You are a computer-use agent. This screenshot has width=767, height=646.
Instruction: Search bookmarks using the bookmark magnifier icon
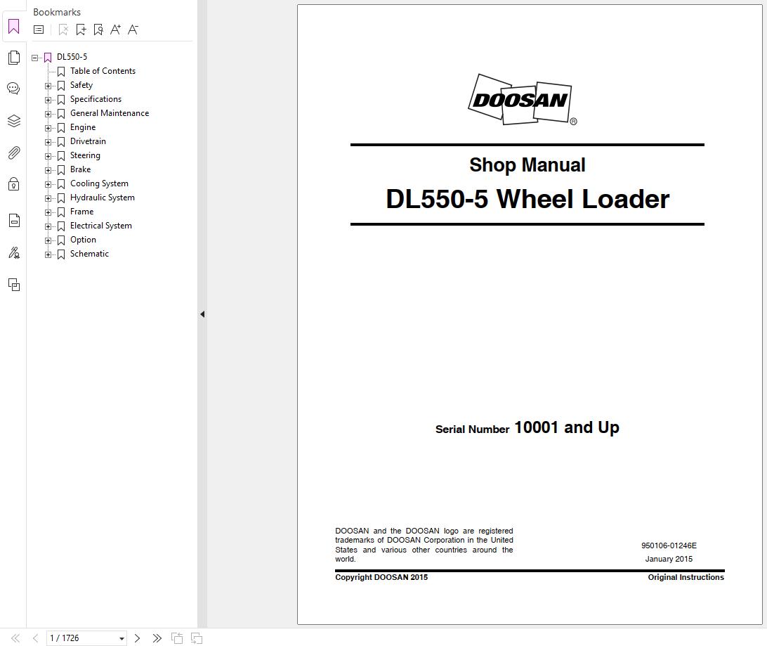click(99, 30)
